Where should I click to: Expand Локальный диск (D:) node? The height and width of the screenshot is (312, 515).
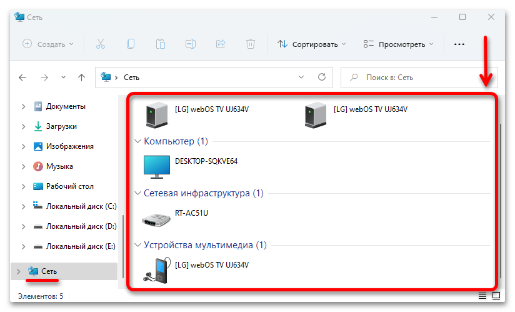[x=23, y=226]
